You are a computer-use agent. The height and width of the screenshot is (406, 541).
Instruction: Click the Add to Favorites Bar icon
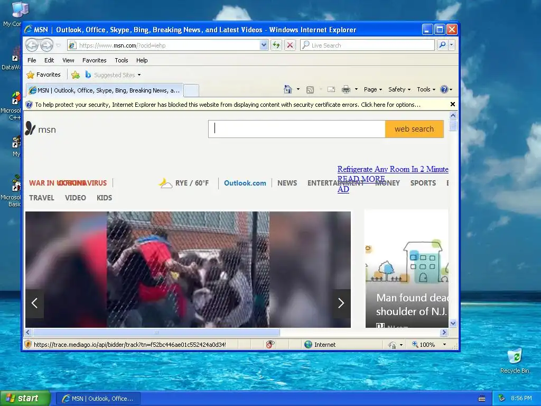click(75, 75)
